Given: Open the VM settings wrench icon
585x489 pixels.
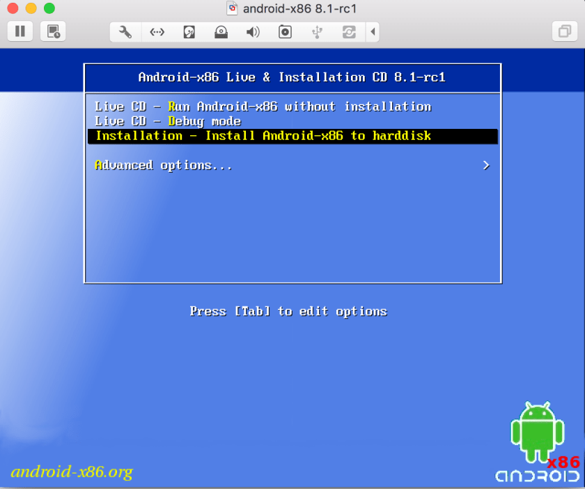Looking at the screenshot, I should 125,31.
